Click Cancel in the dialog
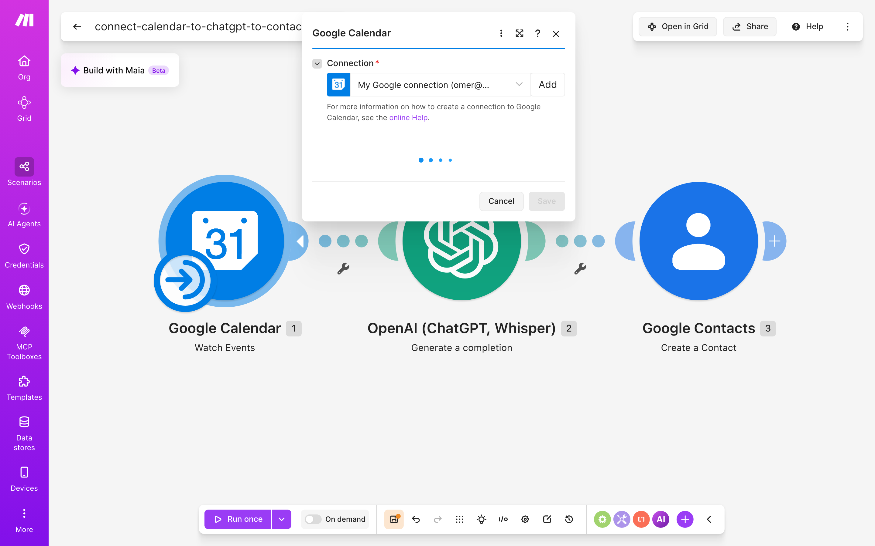This screenshot has width=875, height=546. (501, 201)
